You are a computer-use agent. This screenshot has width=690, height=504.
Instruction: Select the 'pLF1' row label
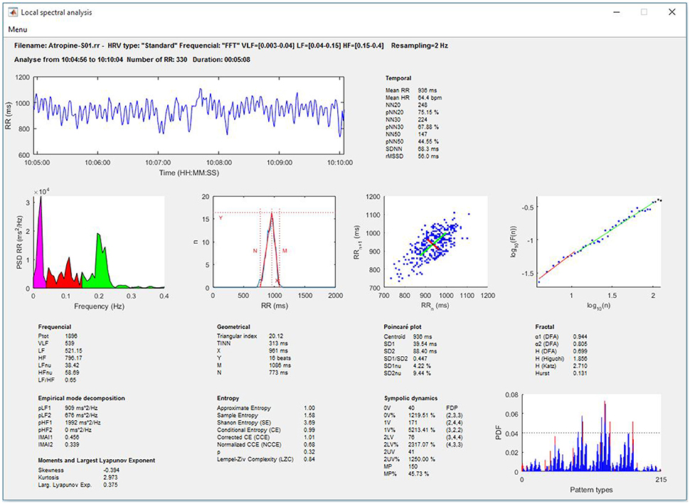coord(44,408)
